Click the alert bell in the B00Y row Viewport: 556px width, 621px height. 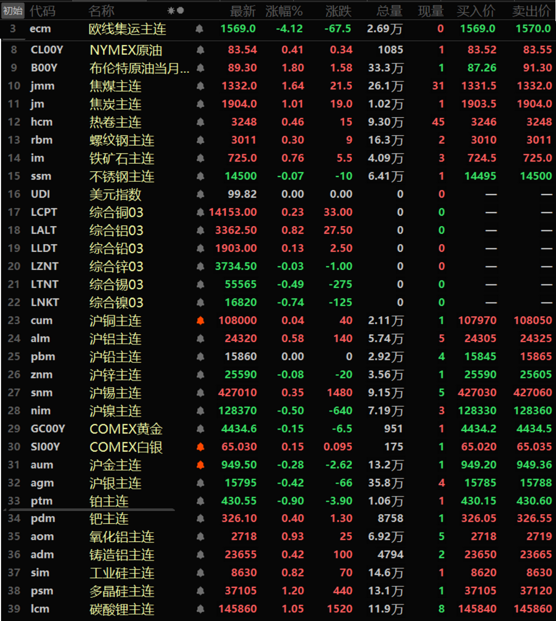[201, 68]
